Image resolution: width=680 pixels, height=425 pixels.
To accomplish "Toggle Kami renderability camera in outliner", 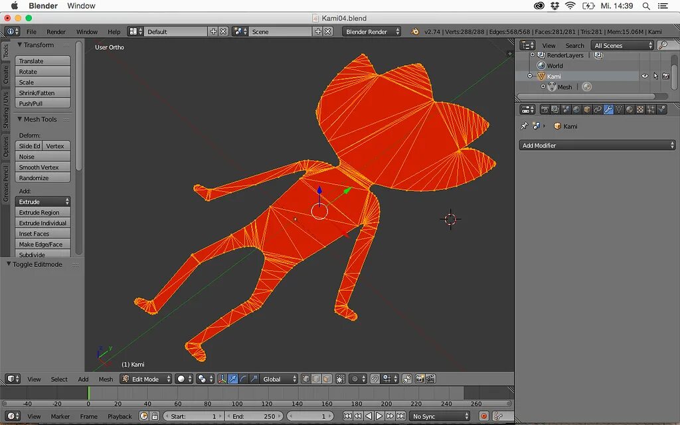I will click(665, 76).
